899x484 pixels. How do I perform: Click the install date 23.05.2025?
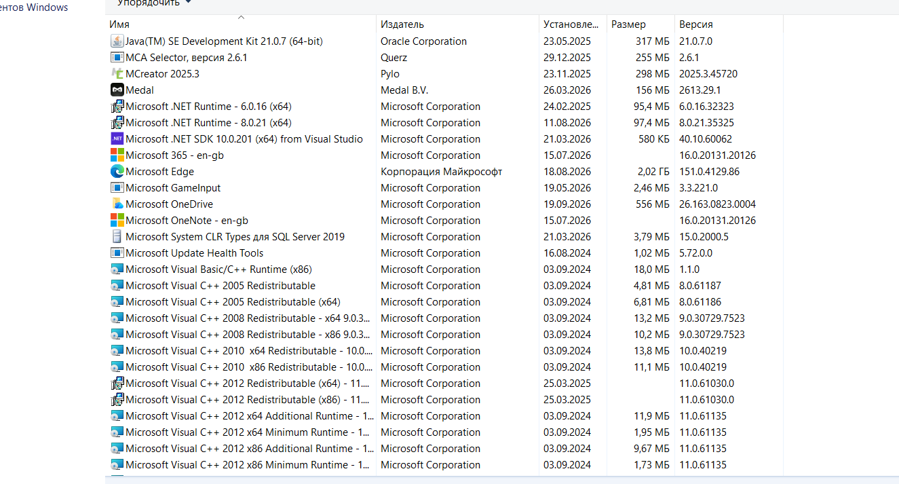coord(567,41)
